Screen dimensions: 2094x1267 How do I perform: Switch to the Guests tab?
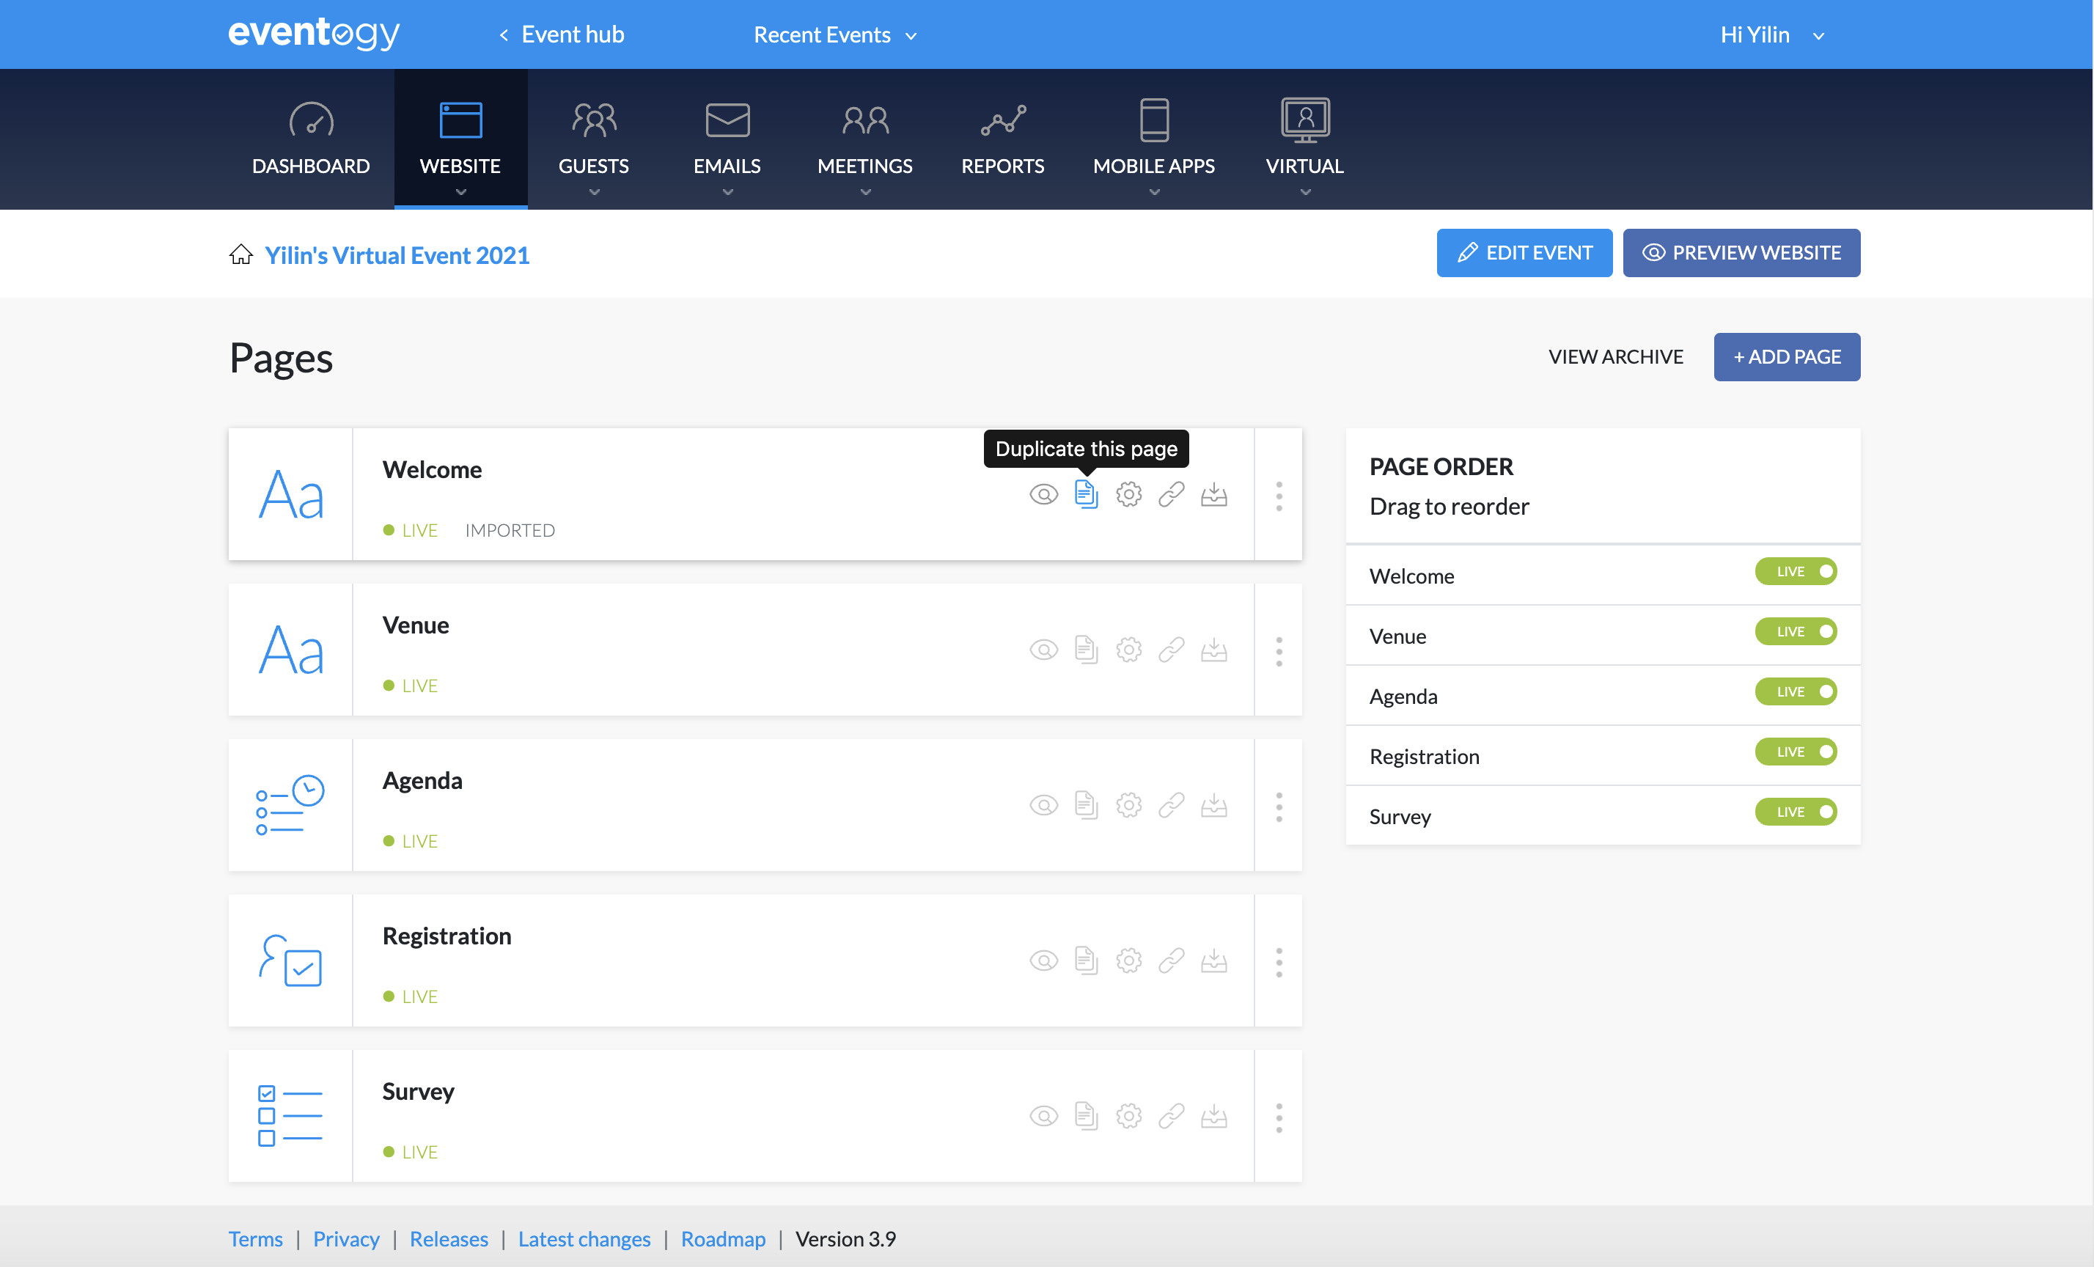593,139
